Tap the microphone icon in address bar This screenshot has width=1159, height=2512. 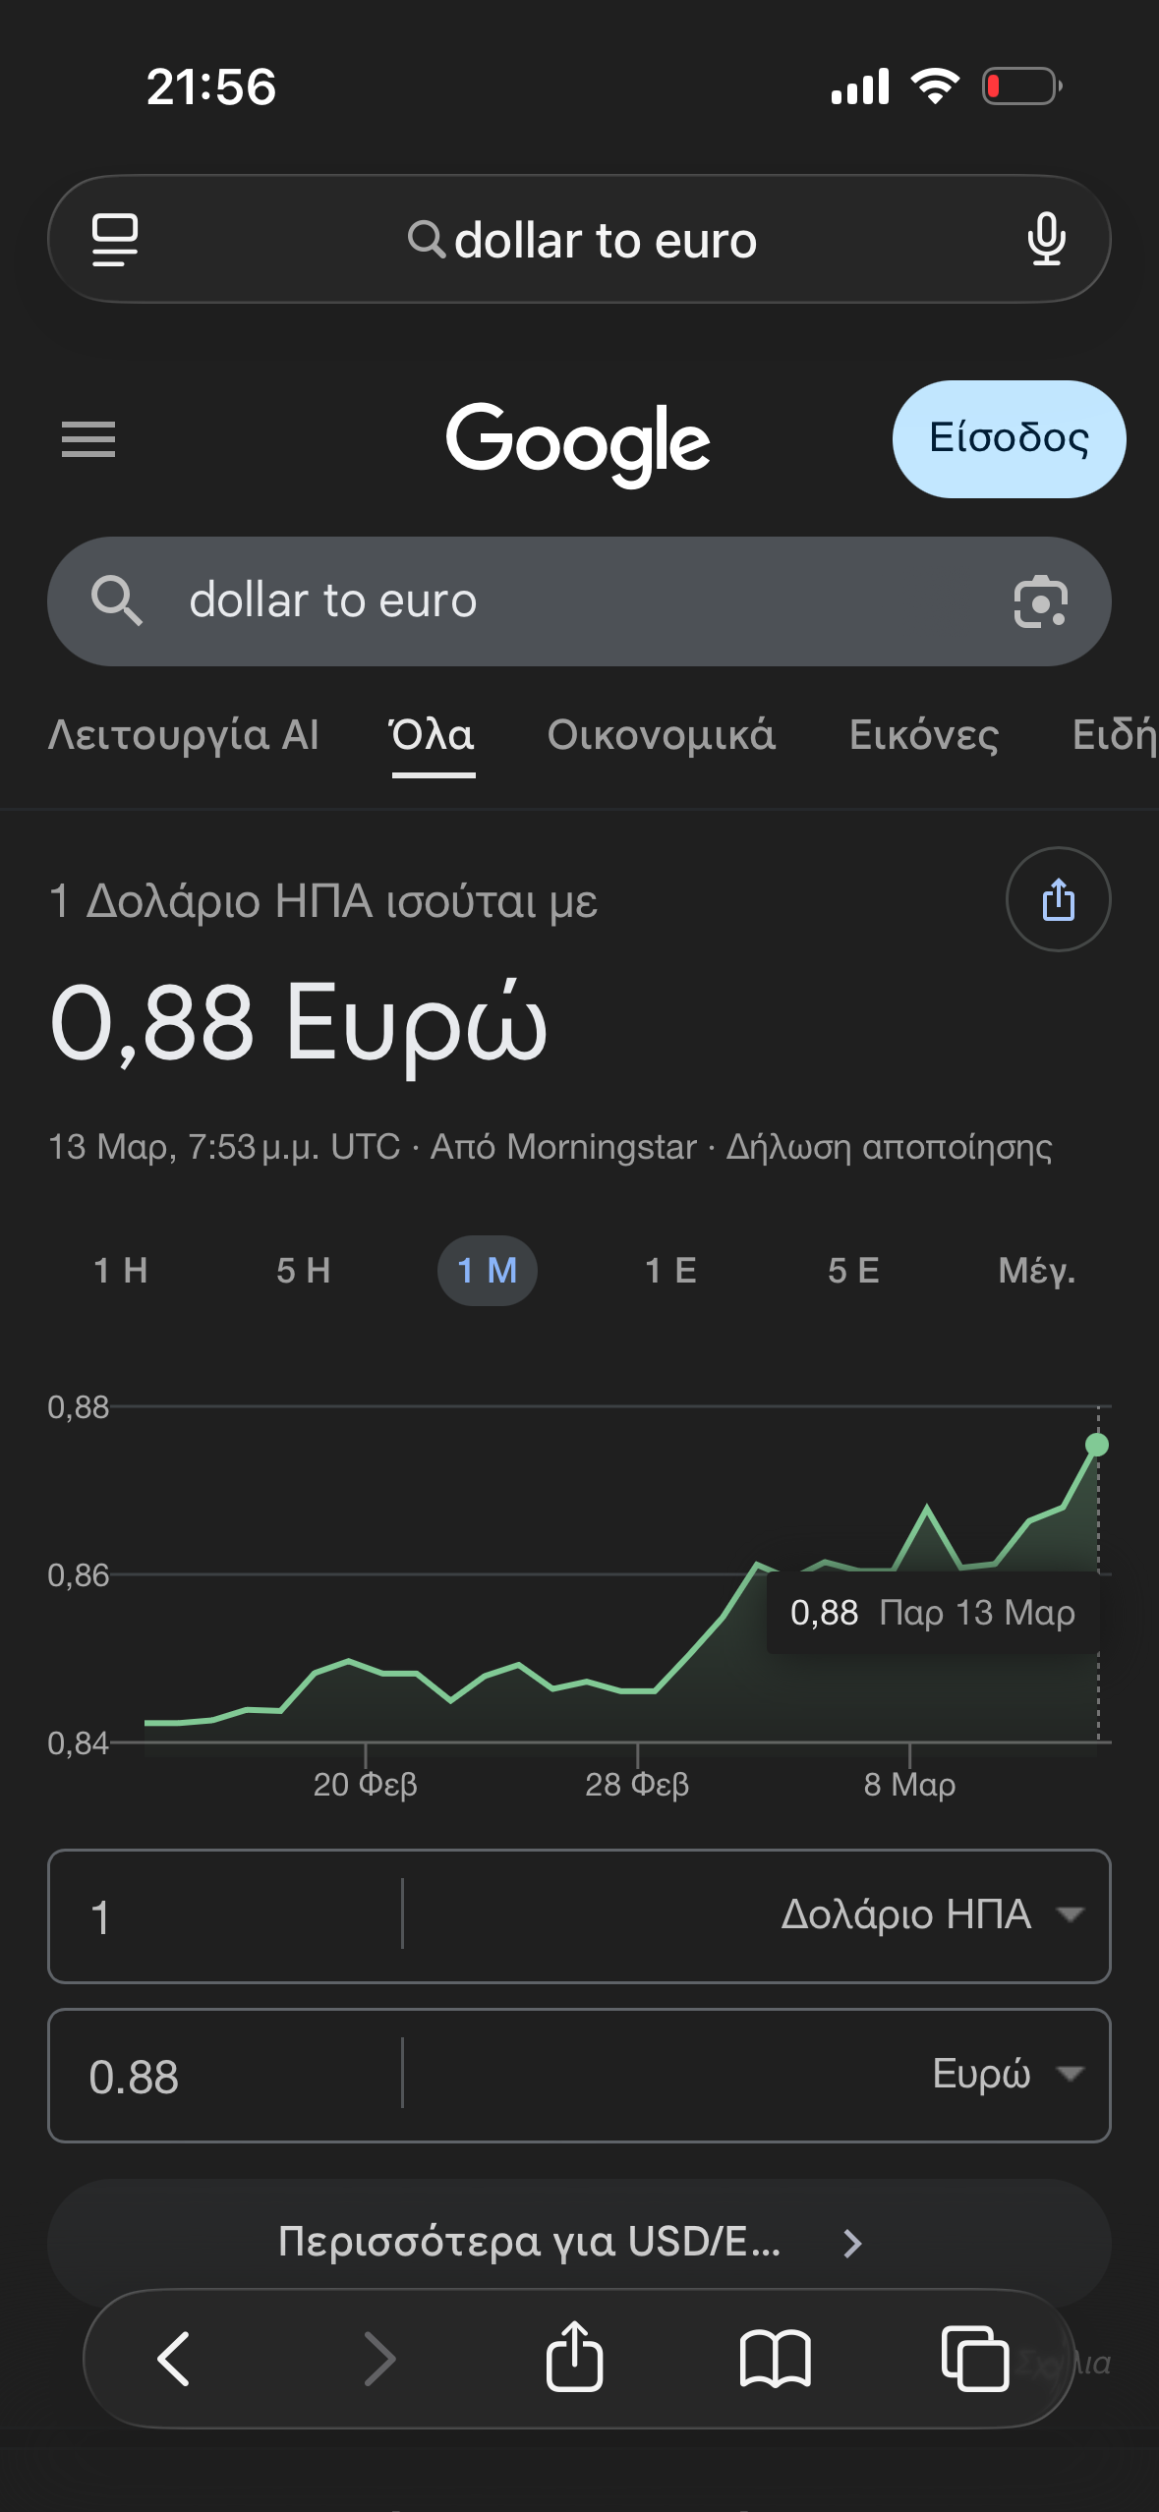(x=1046, y=240)
